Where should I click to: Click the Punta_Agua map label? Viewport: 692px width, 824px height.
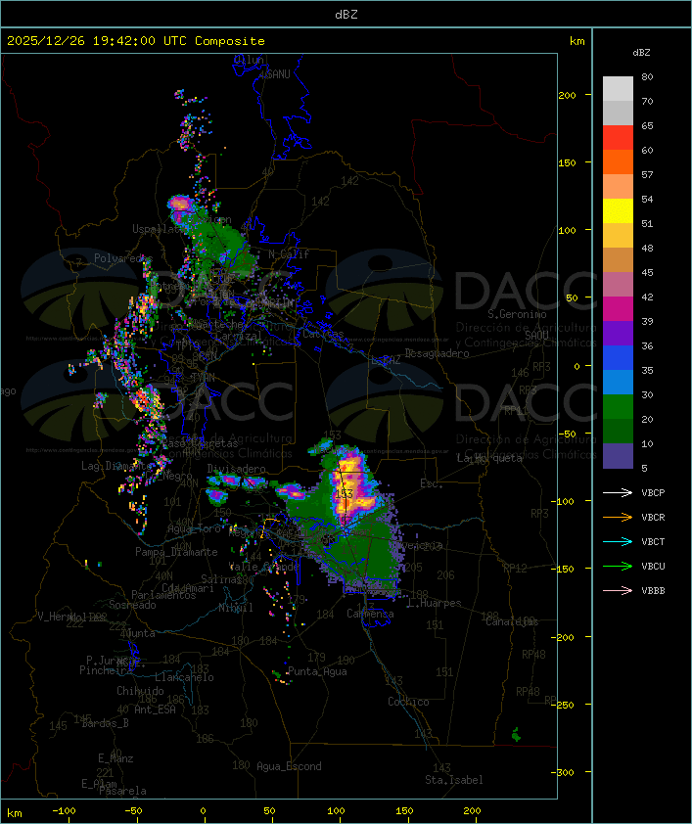(317, 671)
